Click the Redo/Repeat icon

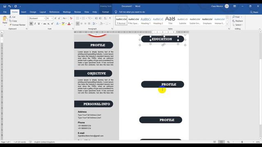tap(16, 6)
